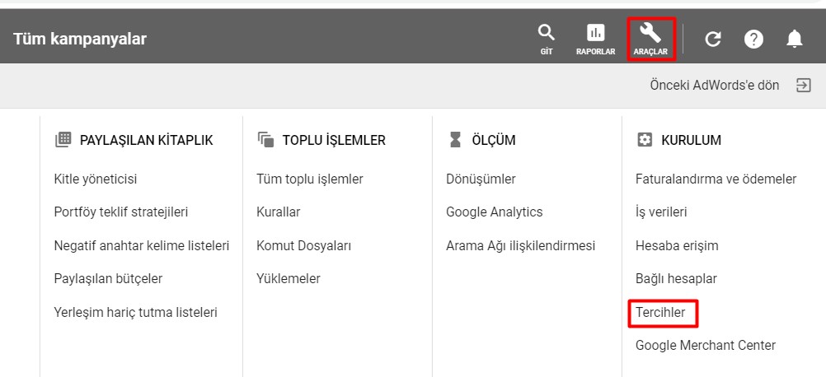This screenshot has width=826, height=377.
Task: Click the search magnifier (Git) icon
Action: [546, 37]
